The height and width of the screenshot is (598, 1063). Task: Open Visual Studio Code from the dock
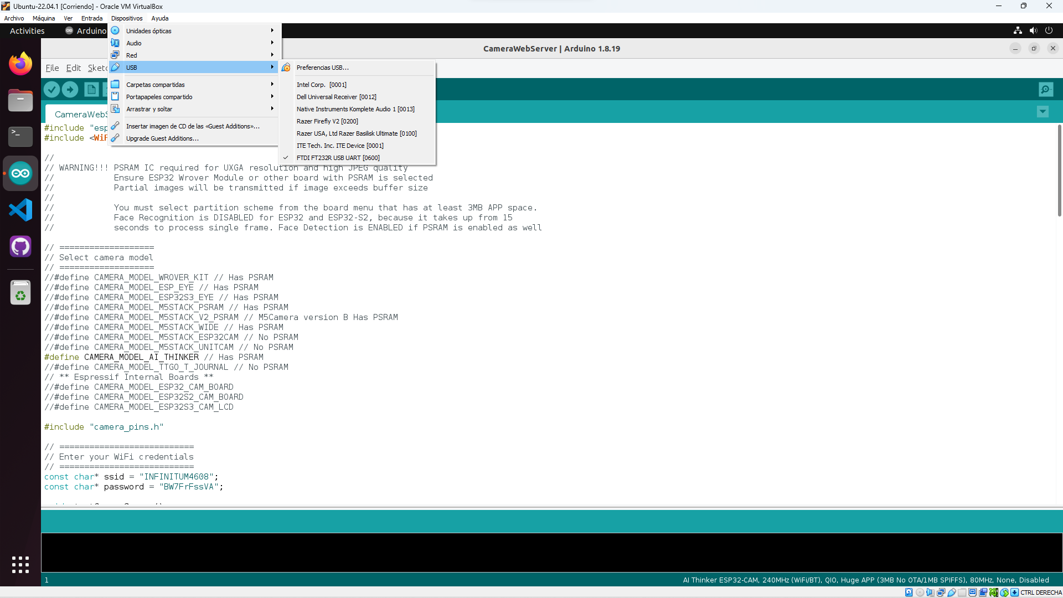coord(20,210)
